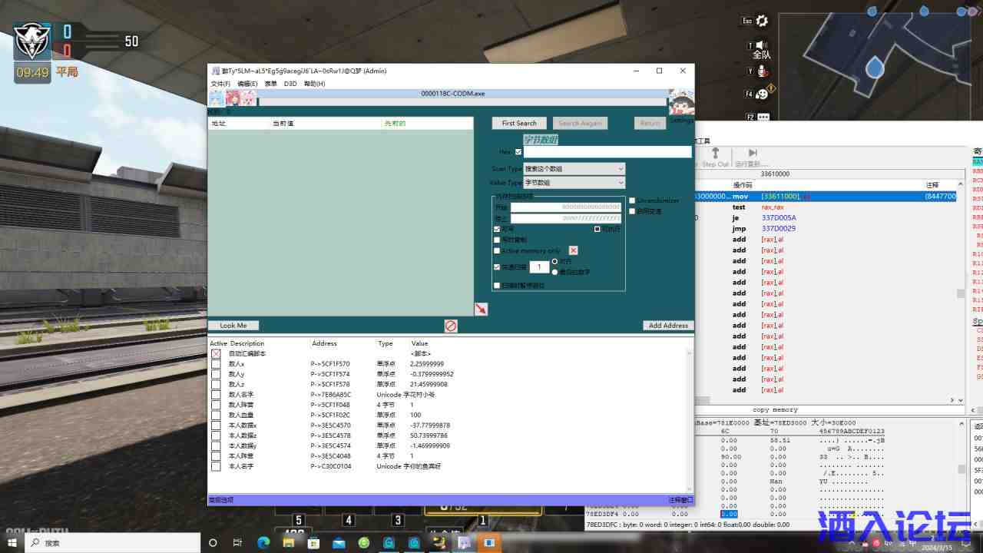
Task: Open Settings via the avatar icon
Action: pyautogui.click(x=681, y=102)
